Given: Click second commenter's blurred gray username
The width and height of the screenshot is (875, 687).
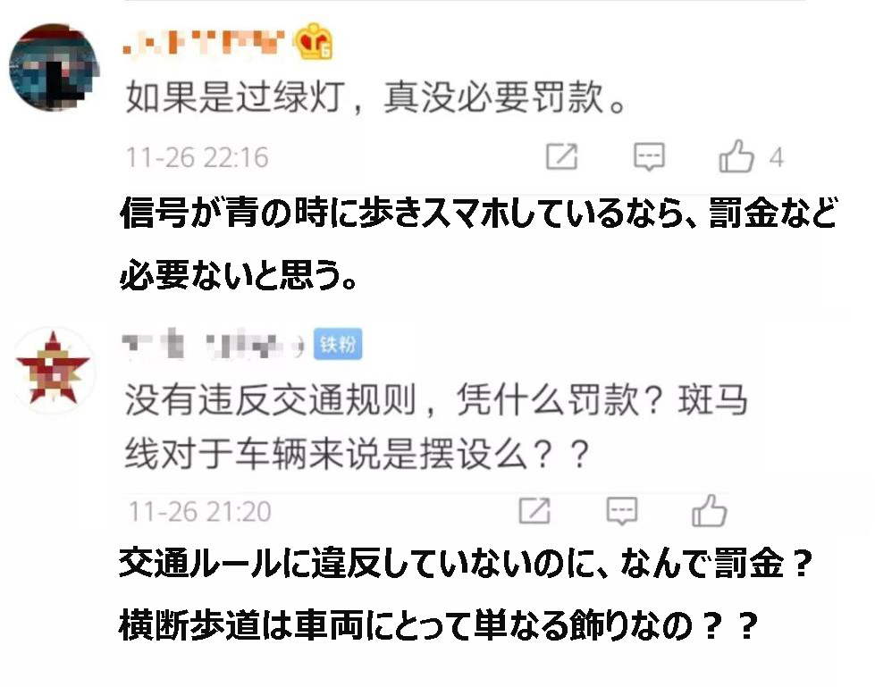Looking at the screenshot, I should 214,345.
